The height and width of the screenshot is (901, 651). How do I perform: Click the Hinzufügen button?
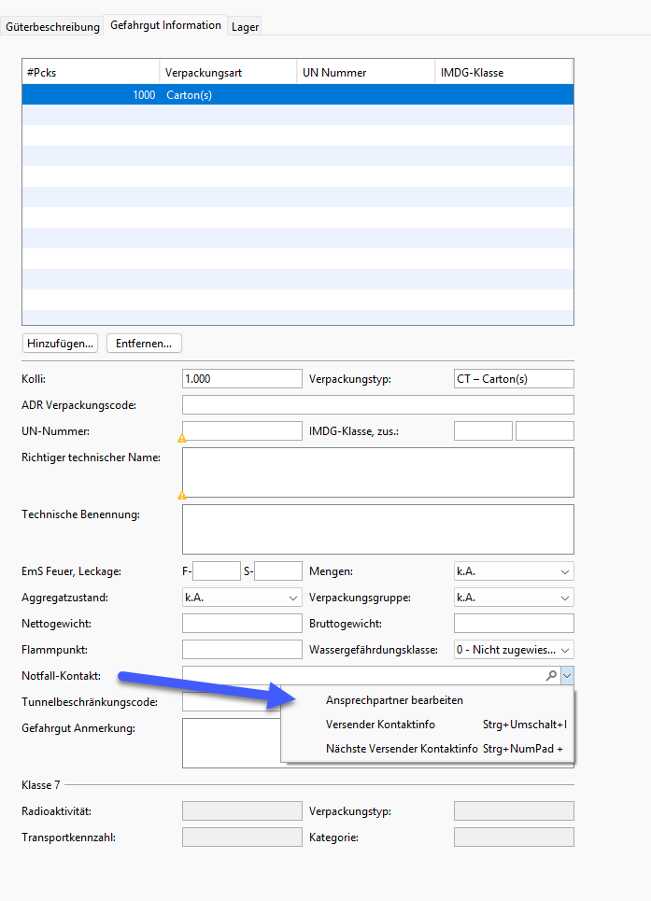(61, 344)
